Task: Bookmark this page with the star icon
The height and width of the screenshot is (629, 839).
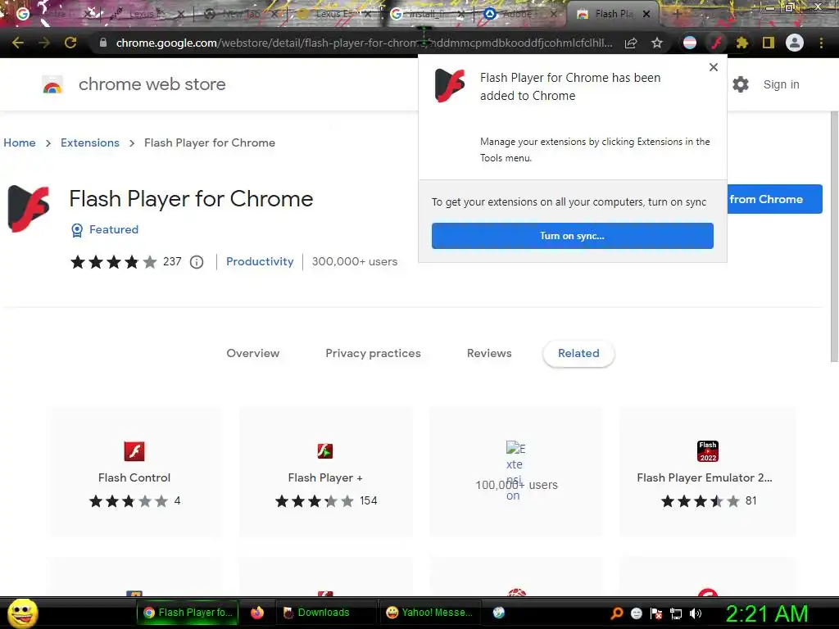Action: tap(657, 43)
